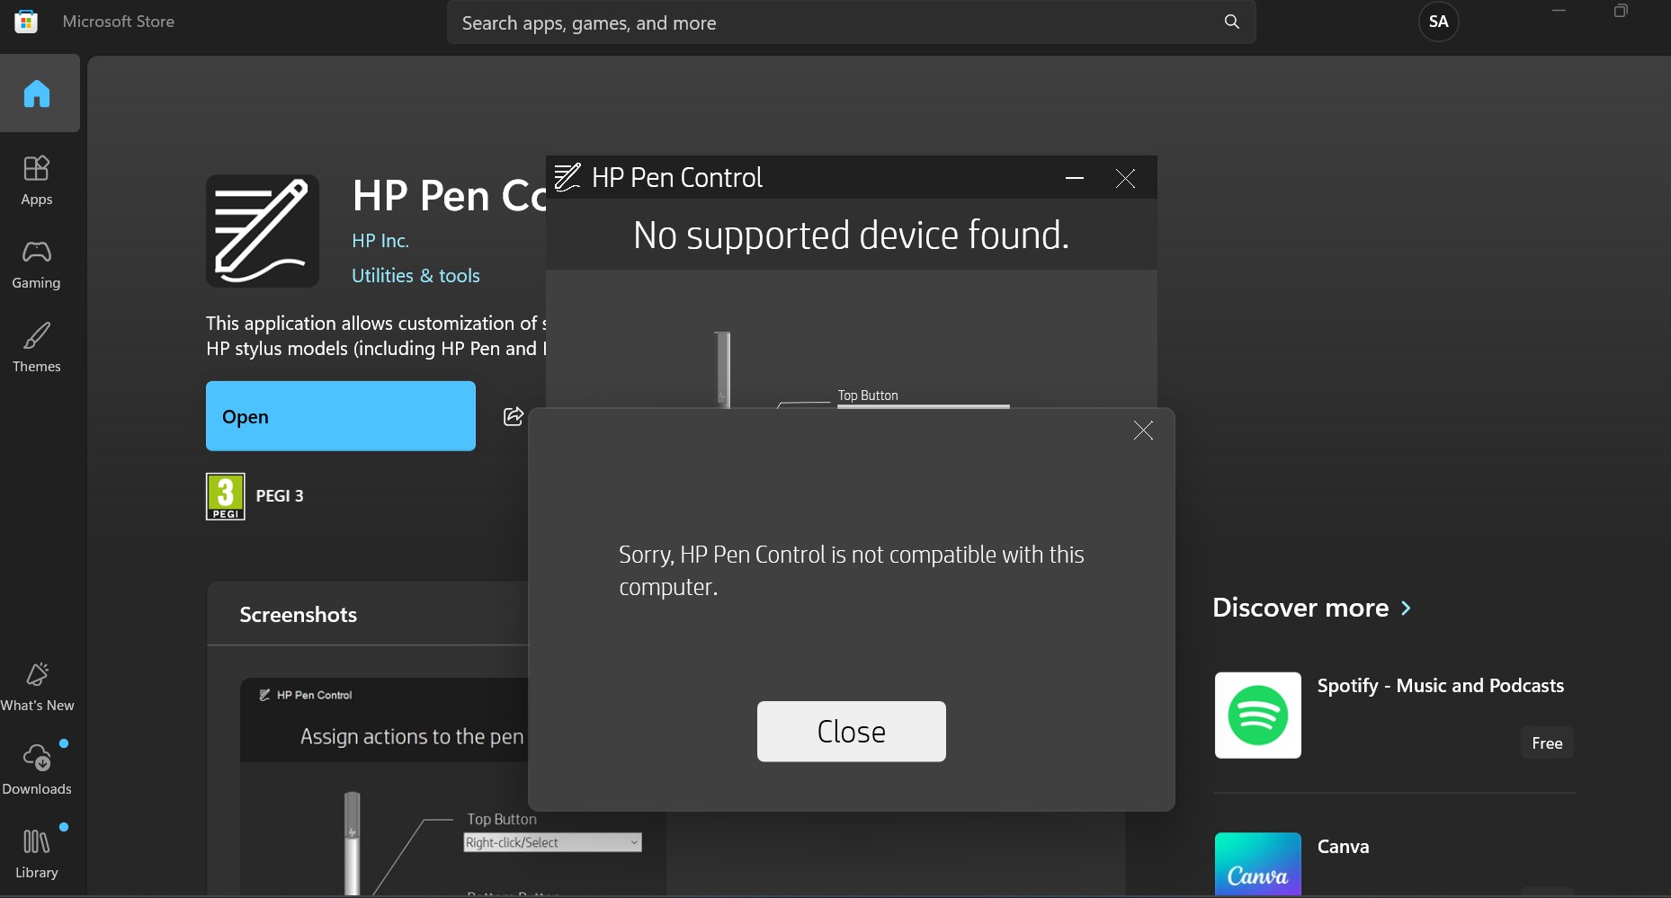This screenshot has width=1671, height=898.
Task: Click the HP Pen Control title bar pen icon
Action: click(567, 177)
